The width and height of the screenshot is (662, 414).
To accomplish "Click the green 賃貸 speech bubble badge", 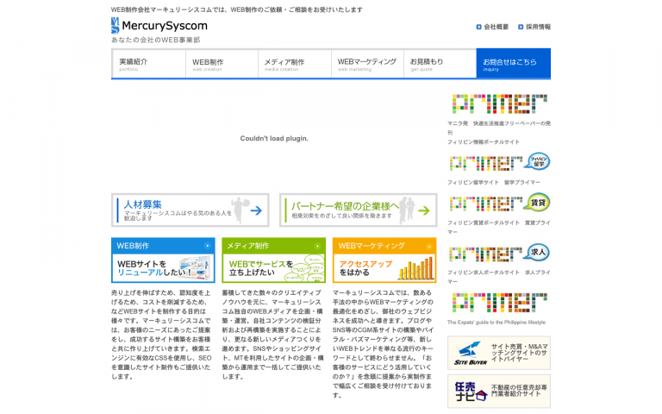I will (537, 203).
